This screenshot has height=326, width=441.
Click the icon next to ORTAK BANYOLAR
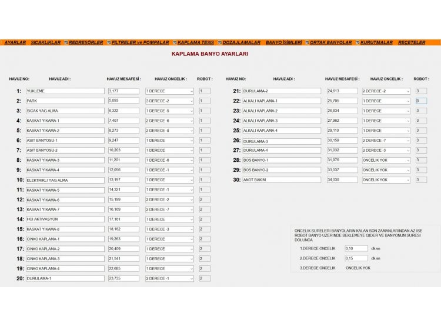307,43
